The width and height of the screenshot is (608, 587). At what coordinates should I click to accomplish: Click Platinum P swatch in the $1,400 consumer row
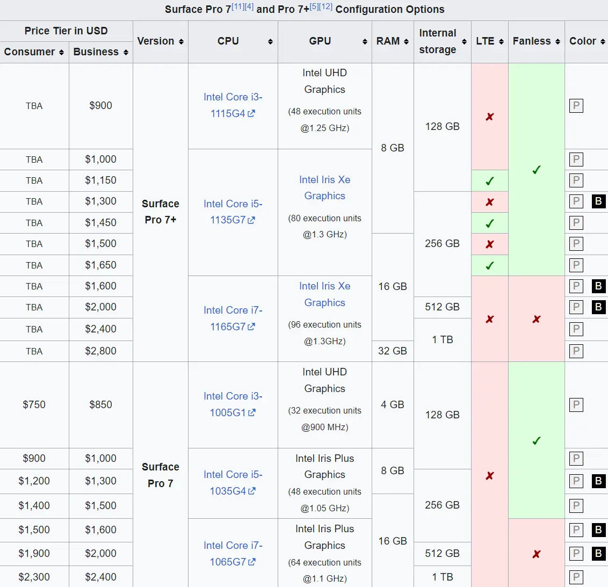(576, 505)
